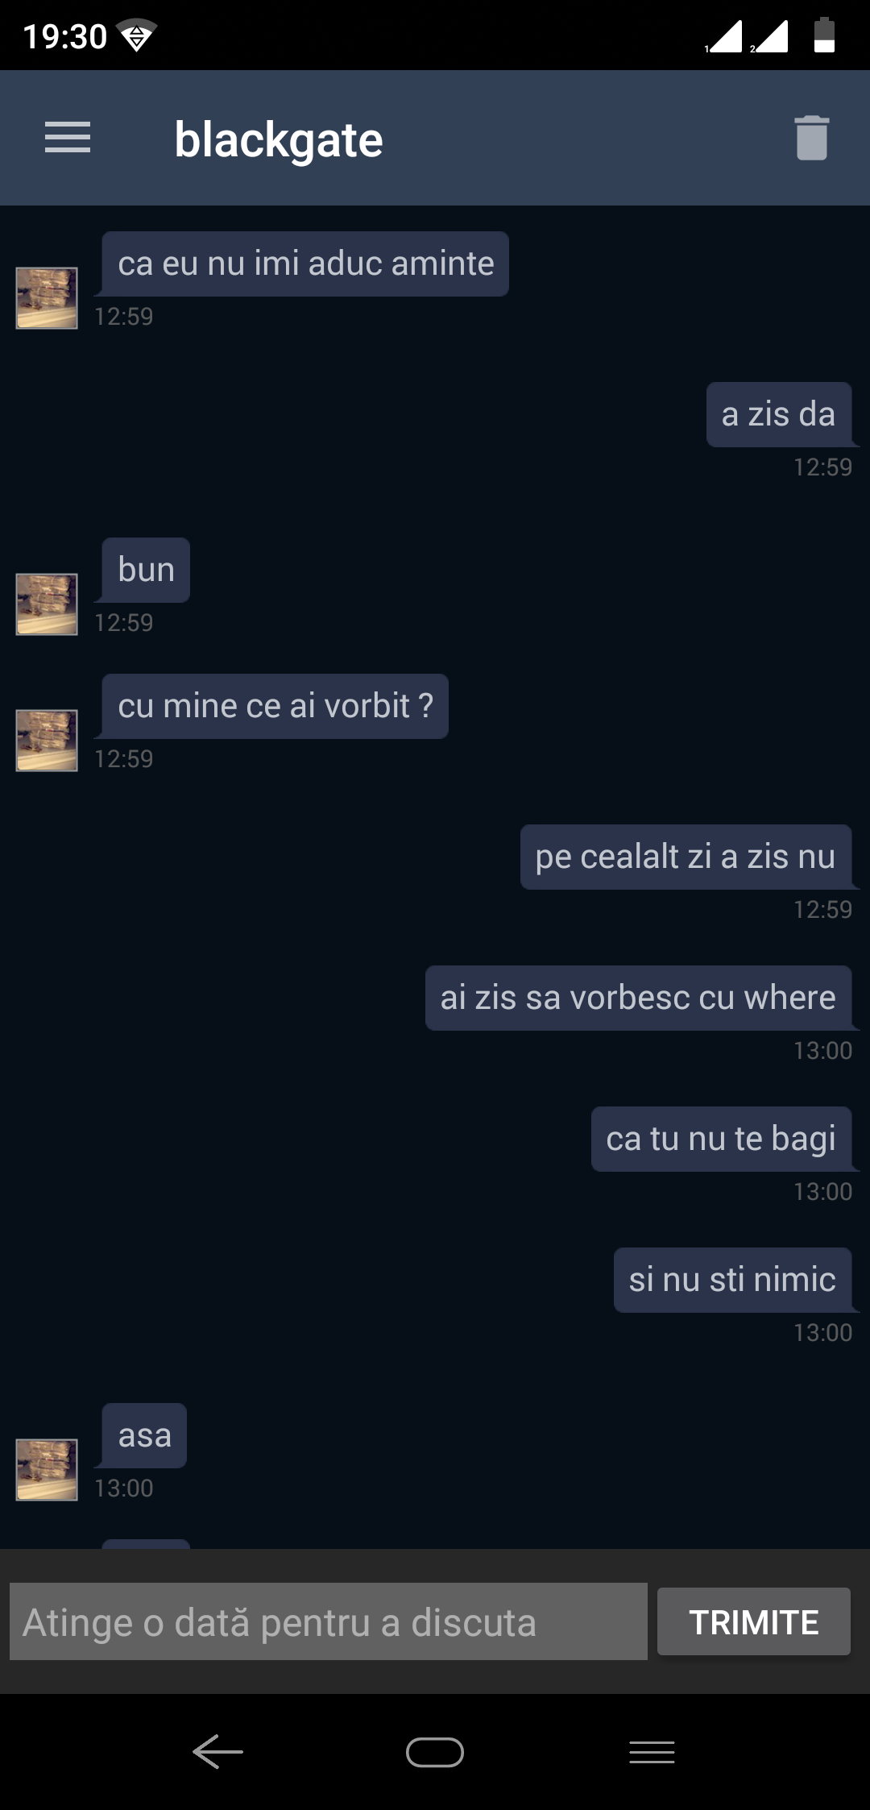
Task: Tap avatar beside 'ca eu nu imi aduc aminte'
Action: [x=47, y=298]
